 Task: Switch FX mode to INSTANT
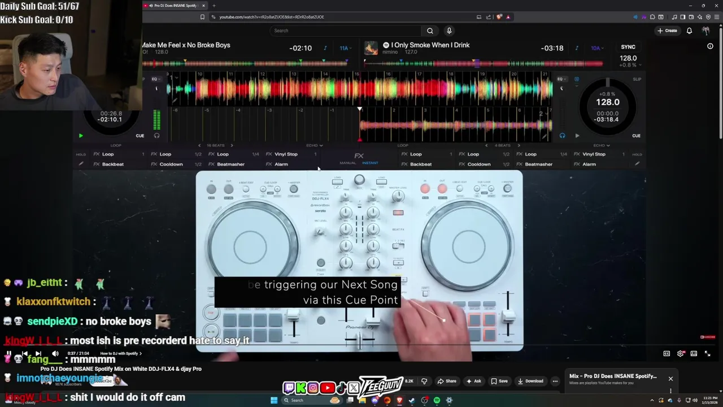(370, 163)
